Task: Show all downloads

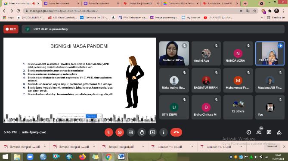Action: [272, 146]
